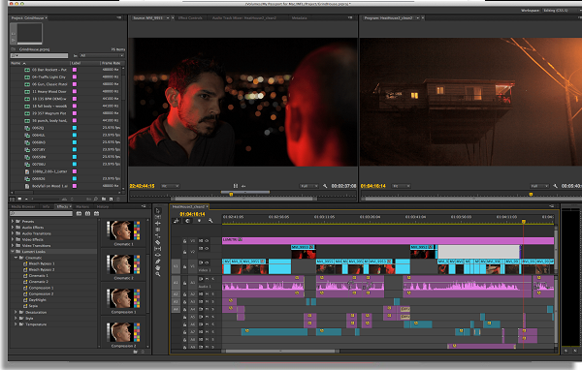Viewport: 582px width, 370px height.
Task: Open Project panel flyout menu
Action: pos(119,17)
